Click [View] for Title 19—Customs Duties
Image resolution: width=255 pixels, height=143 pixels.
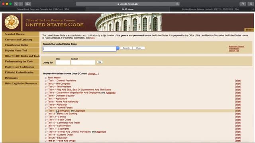click(x=238, y=135)
